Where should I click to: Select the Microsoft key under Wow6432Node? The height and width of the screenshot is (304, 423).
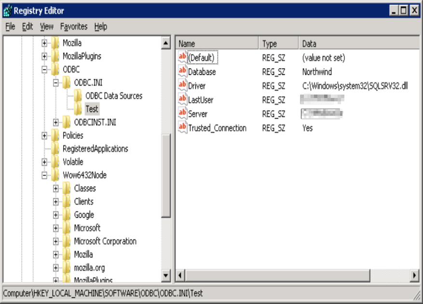point(87,228)
